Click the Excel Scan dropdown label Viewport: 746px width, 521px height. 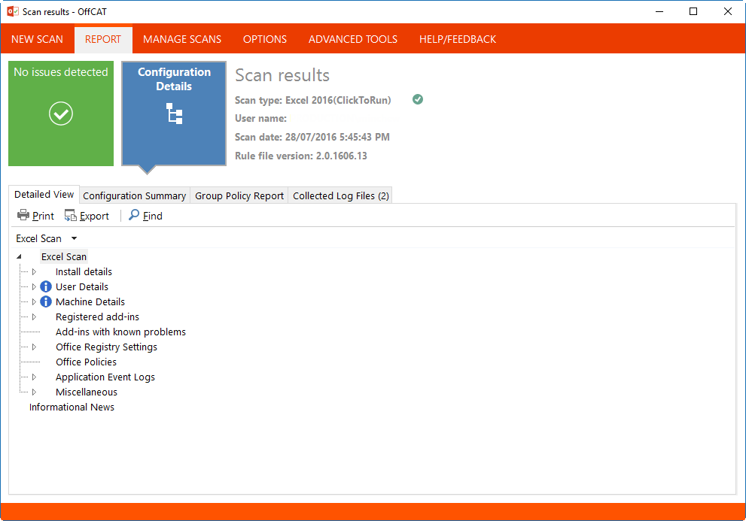tap(39, 238)
